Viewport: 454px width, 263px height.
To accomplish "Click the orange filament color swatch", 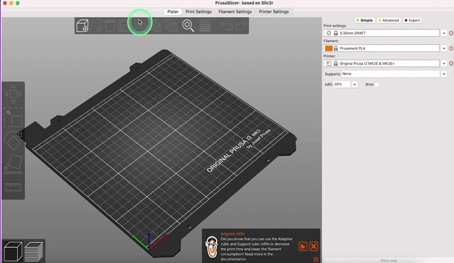I will (329, 48).
